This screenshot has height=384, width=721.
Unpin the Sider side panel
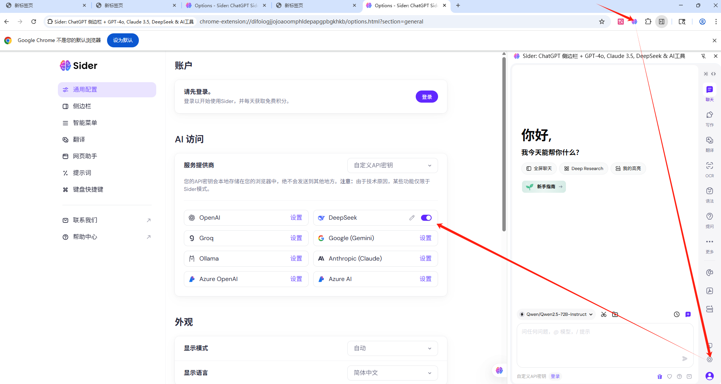703,56
